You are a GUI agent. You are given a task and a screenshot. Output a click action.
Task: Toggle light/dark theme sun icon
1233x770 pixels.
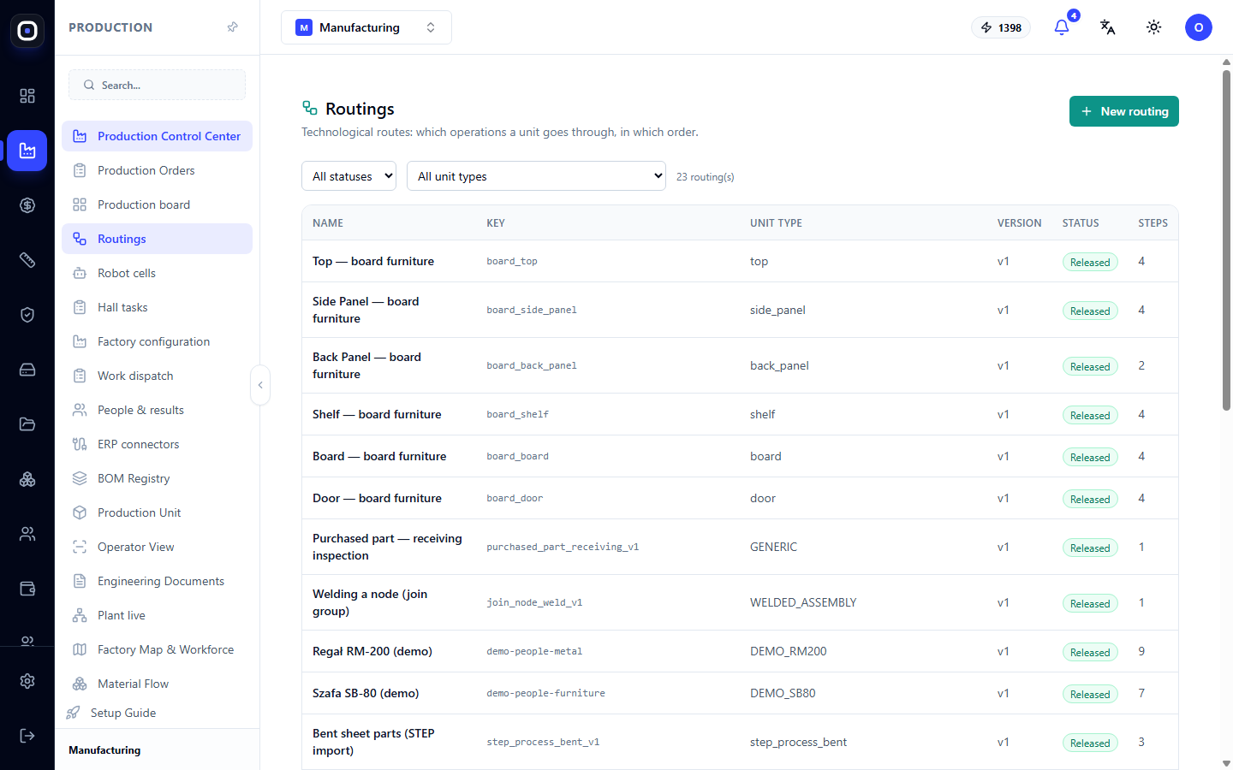[1153, 27]
